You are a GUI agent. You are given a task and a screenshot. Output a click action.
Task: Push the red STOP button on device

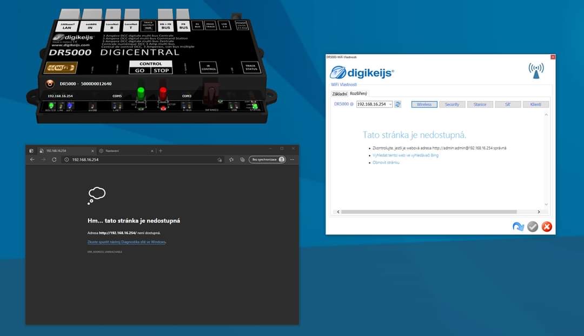(163, 94)
